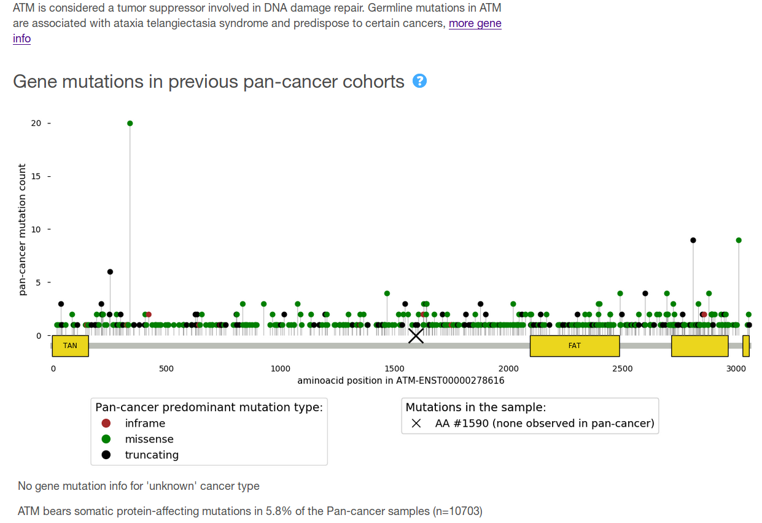This screenshot has width=762, height=523.
Task: Click the black truncating dot at count 6
Action: [x=110, y=272]
